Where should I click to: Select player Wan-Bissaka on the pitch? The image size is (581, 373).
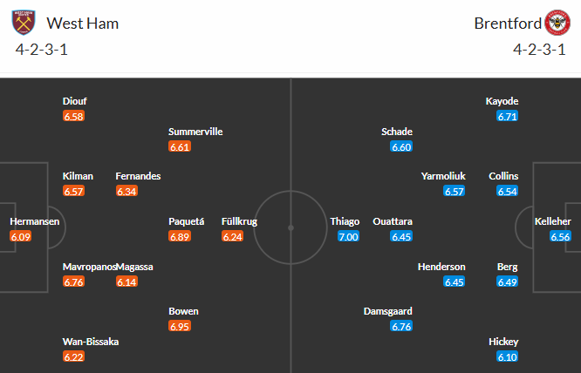coord(91,342)
